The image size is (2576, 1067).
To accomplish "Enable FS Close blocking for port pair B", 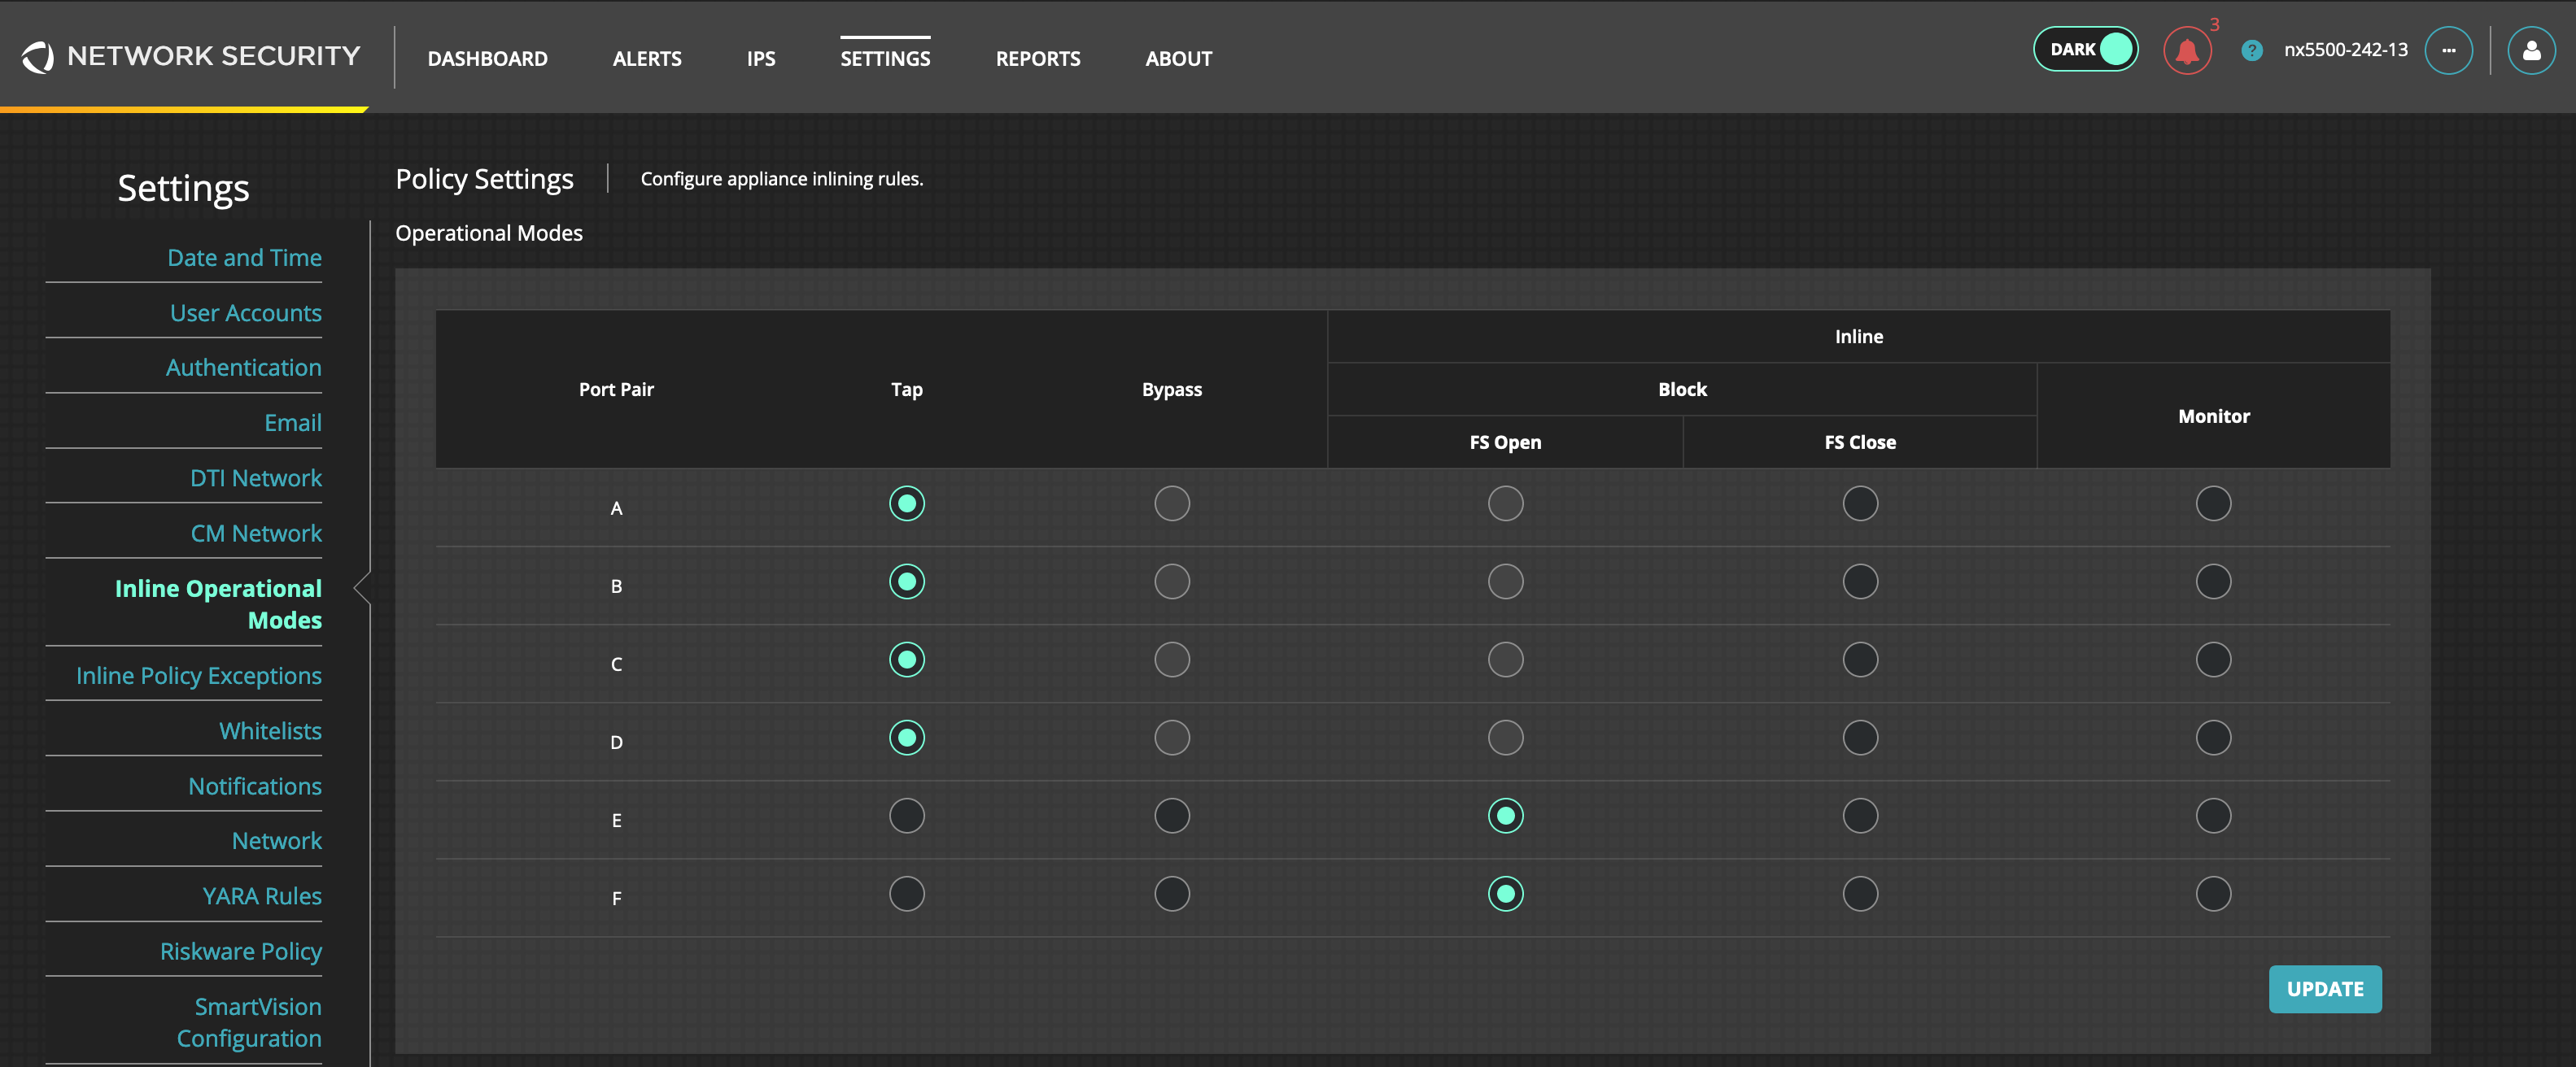I will pos(1859,581).
